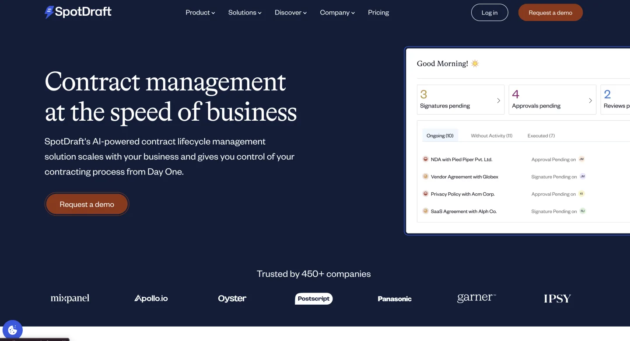Click the KI avatar on the Privacy Policy row

[x=581, y=194]
